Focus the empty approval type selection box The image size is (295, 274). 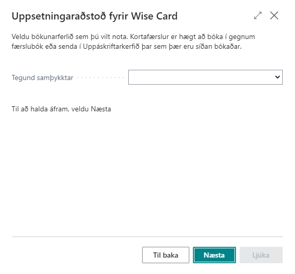[205, 77]
